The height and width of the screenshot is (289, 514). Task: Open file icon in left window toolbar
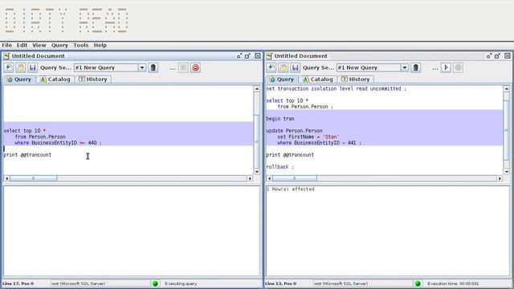(x=21, y=67)
